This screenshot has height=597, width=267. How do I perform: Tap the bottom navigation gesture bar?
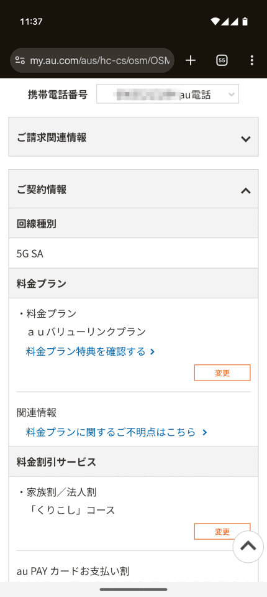click(x=133, y=590)
